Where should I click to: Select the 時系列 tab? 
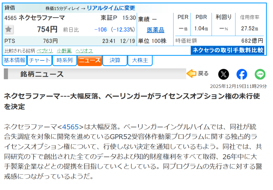[65, 60]
